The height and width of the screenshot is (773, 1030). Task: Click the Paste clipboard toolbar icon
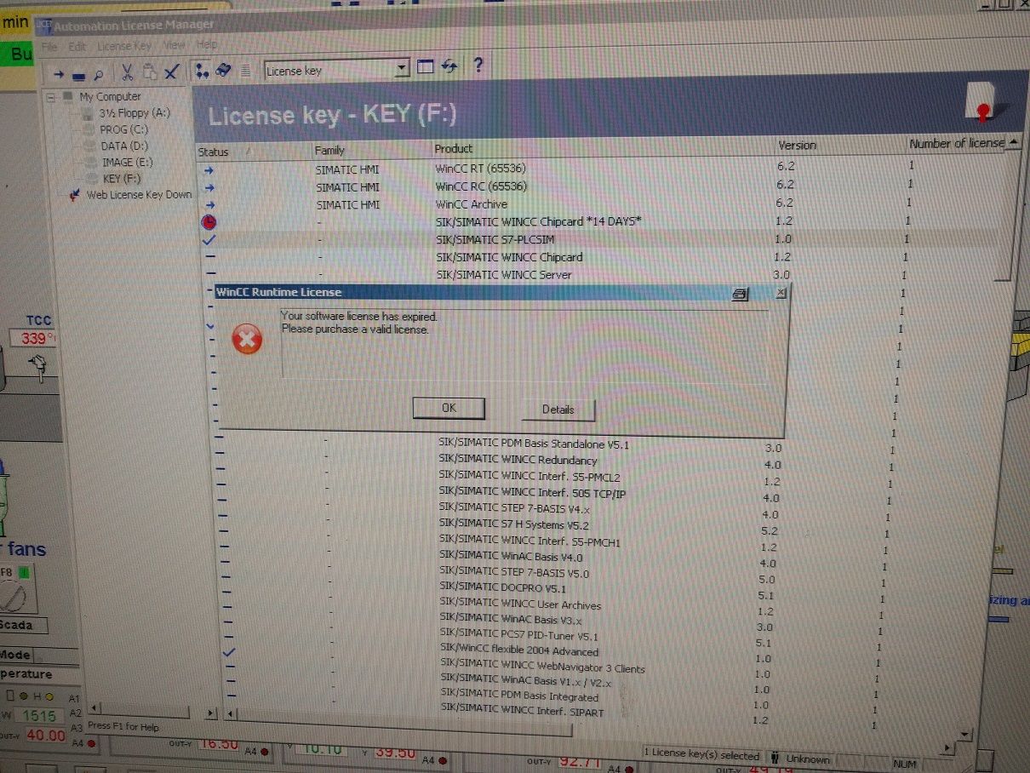tap(149, 72)
